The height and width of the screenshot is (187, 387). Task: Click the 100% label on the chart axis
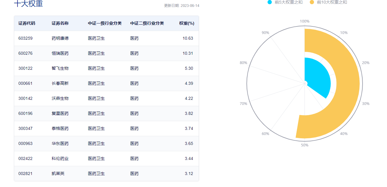click(x=305, y=21)
